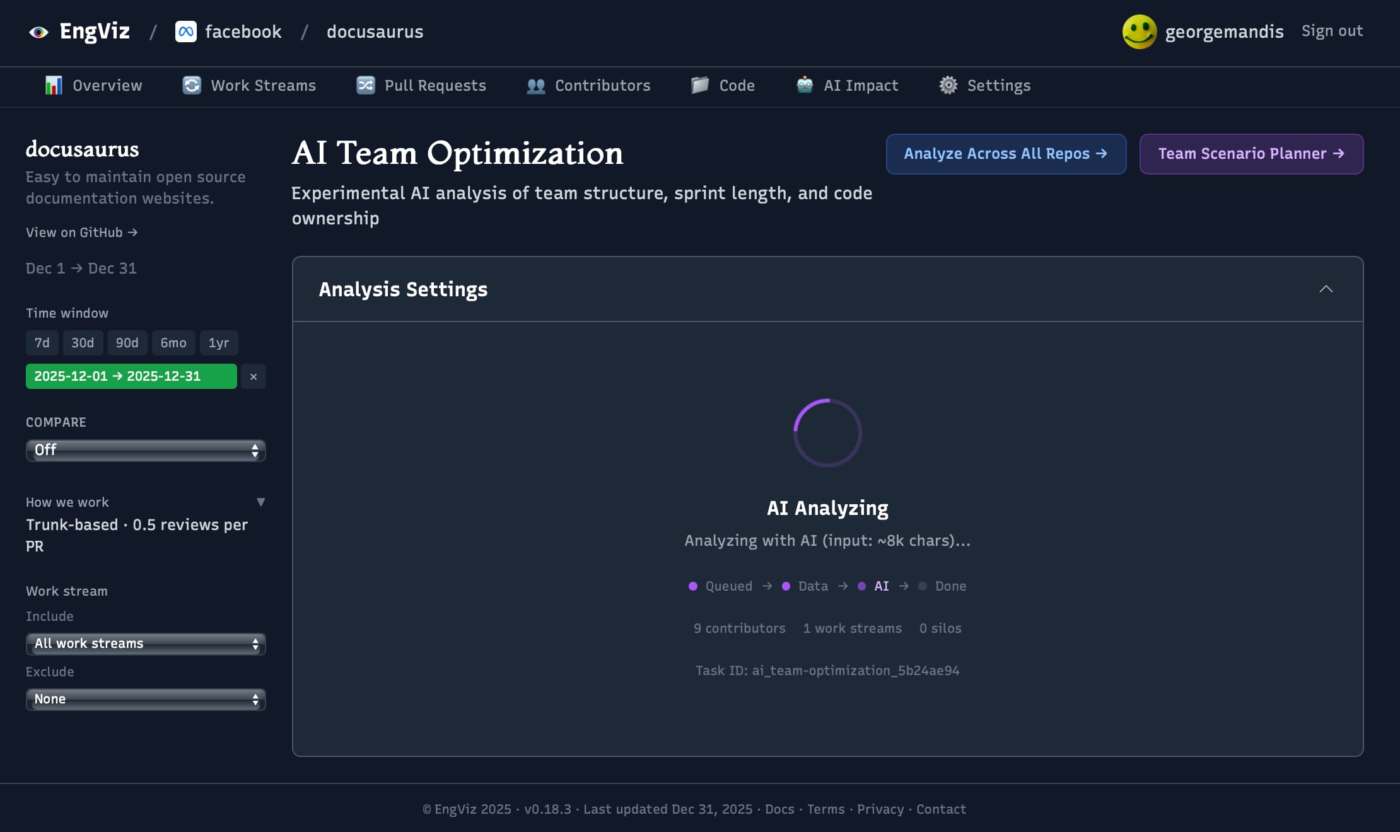Open the Settings tab
The width and height of the screenshot is (1400, 832).
click(984, 85)
